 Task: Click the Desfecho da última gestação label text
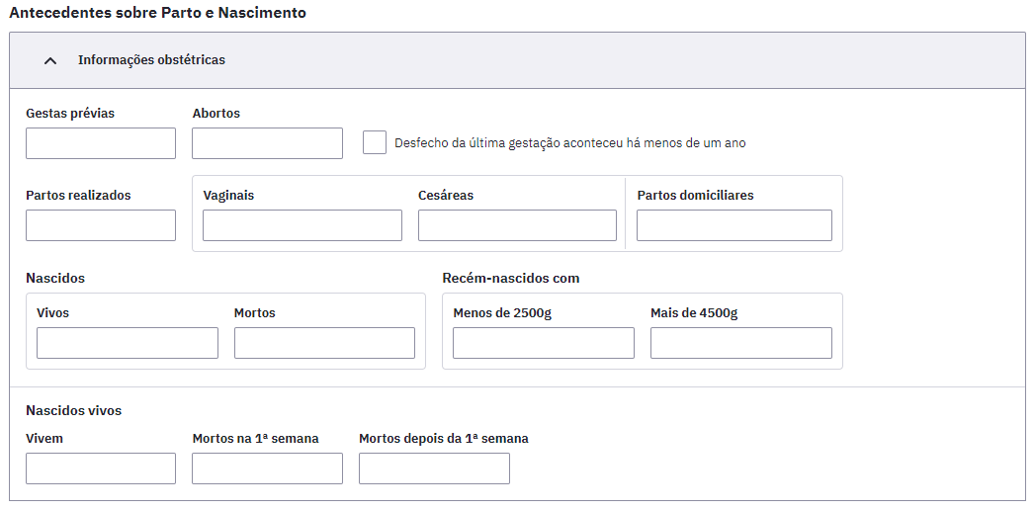coord(570,143)
